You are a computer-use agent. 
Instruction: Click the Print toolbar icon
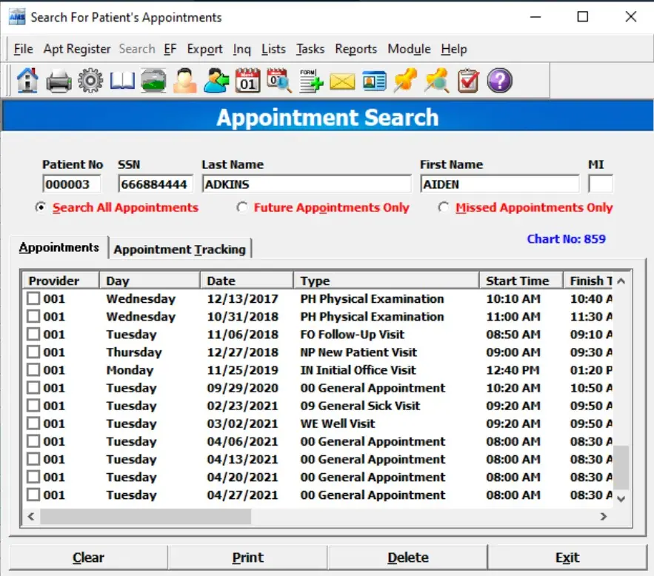click(58, 81)
